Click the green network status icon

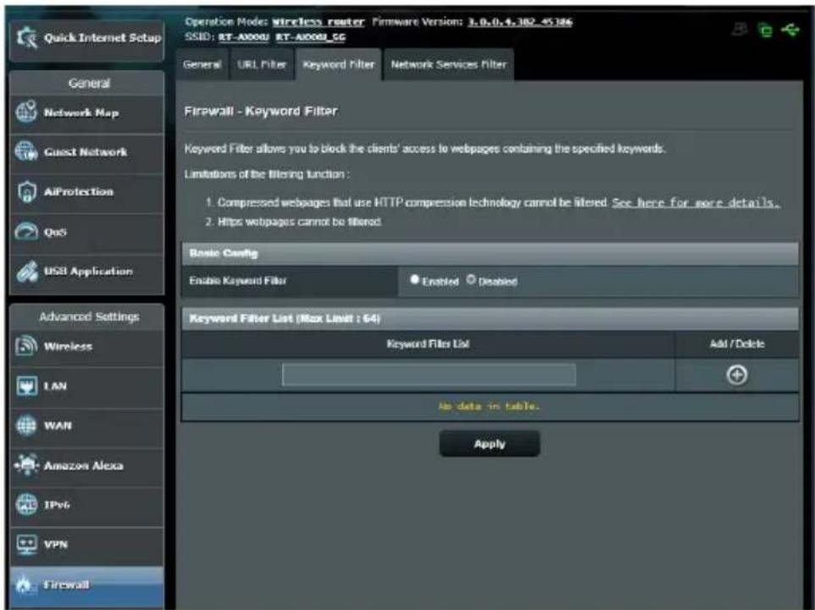click(765, 30)
